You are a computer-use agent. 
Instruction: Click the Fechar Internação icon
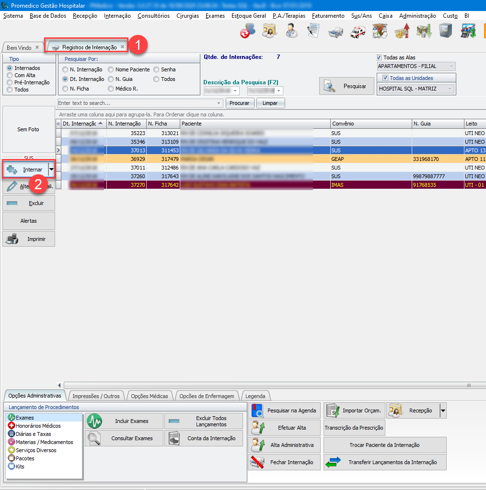(258, 462)
